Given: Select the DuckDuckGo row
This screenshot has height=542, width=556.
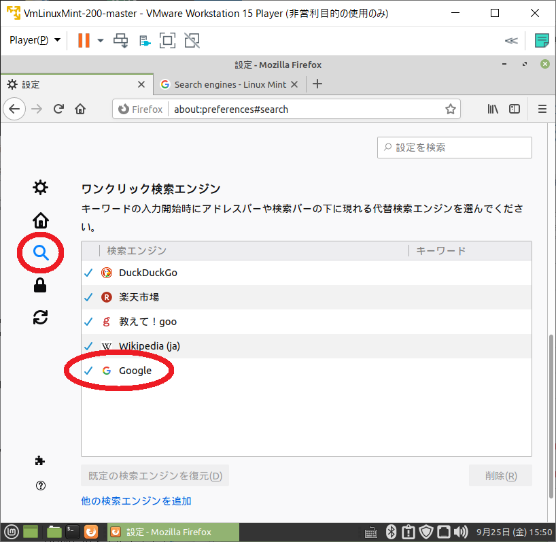Looking at the screenshot, I should tap(307, 273).
